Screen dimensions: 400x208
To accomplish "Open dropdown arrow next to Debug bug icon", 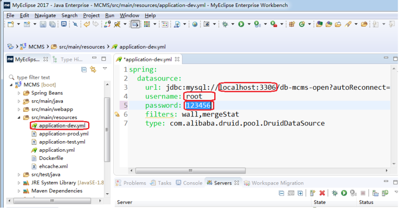I will coord(233,24).
